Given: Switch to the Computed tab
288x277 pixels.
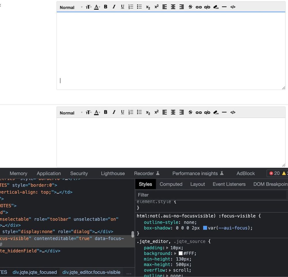Looking at the screenshot, I should pos(171,184).
